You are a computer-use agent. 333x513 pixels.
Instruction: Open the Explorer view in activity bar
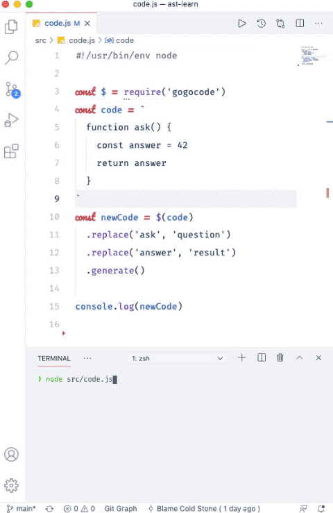(12, 27)
